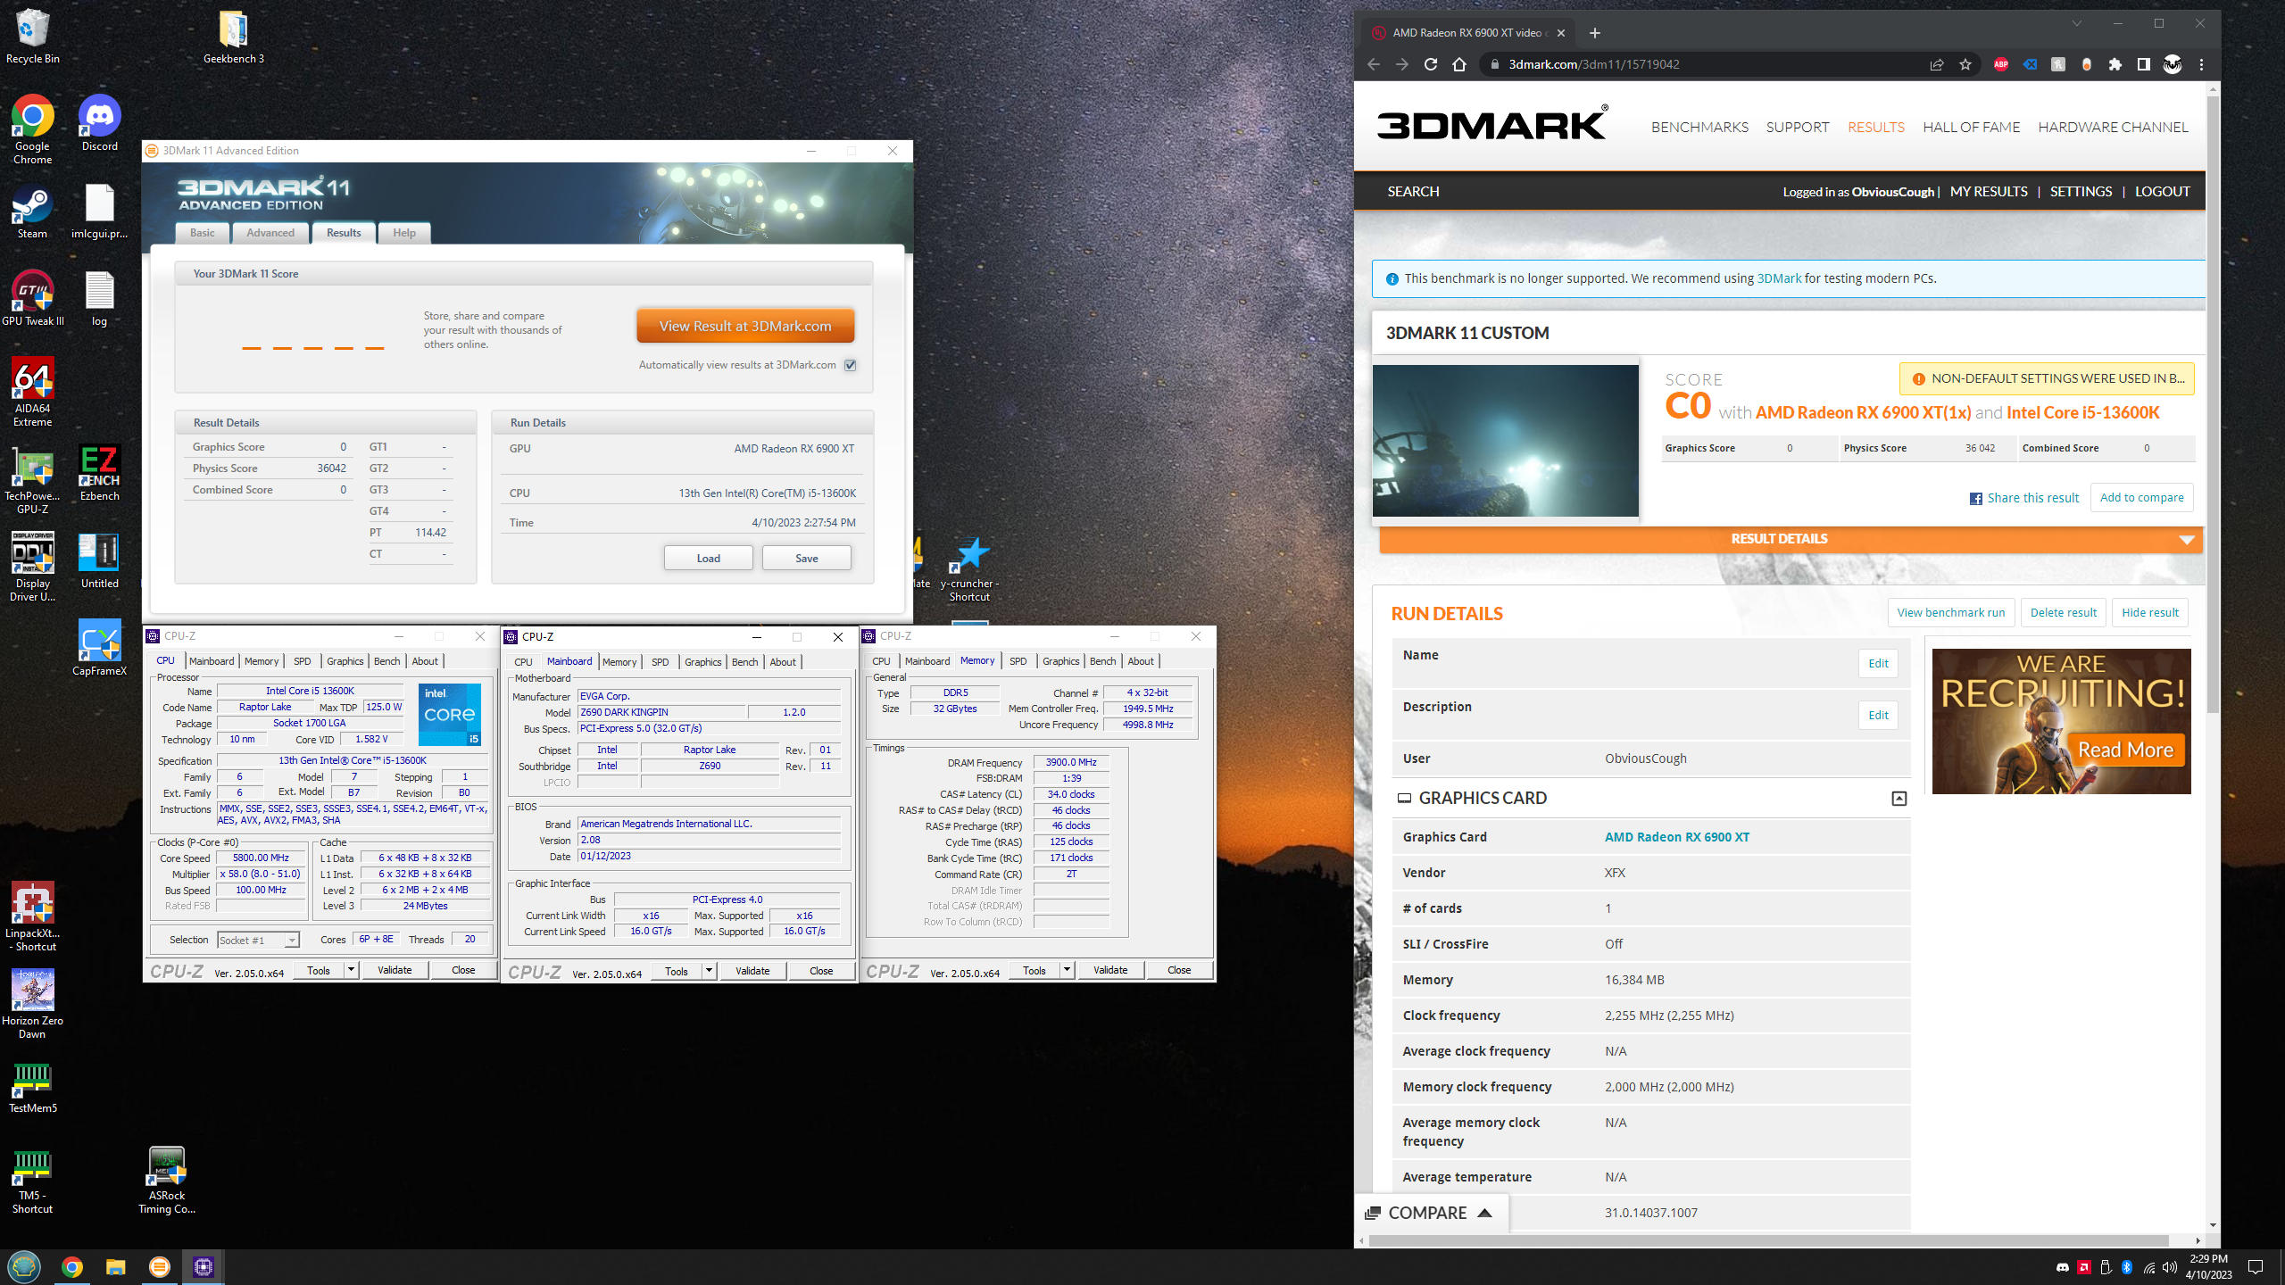Switch to the Basic tab in 3DMark 11
Screen dimensions: 2285x1285
click(203, 233)
